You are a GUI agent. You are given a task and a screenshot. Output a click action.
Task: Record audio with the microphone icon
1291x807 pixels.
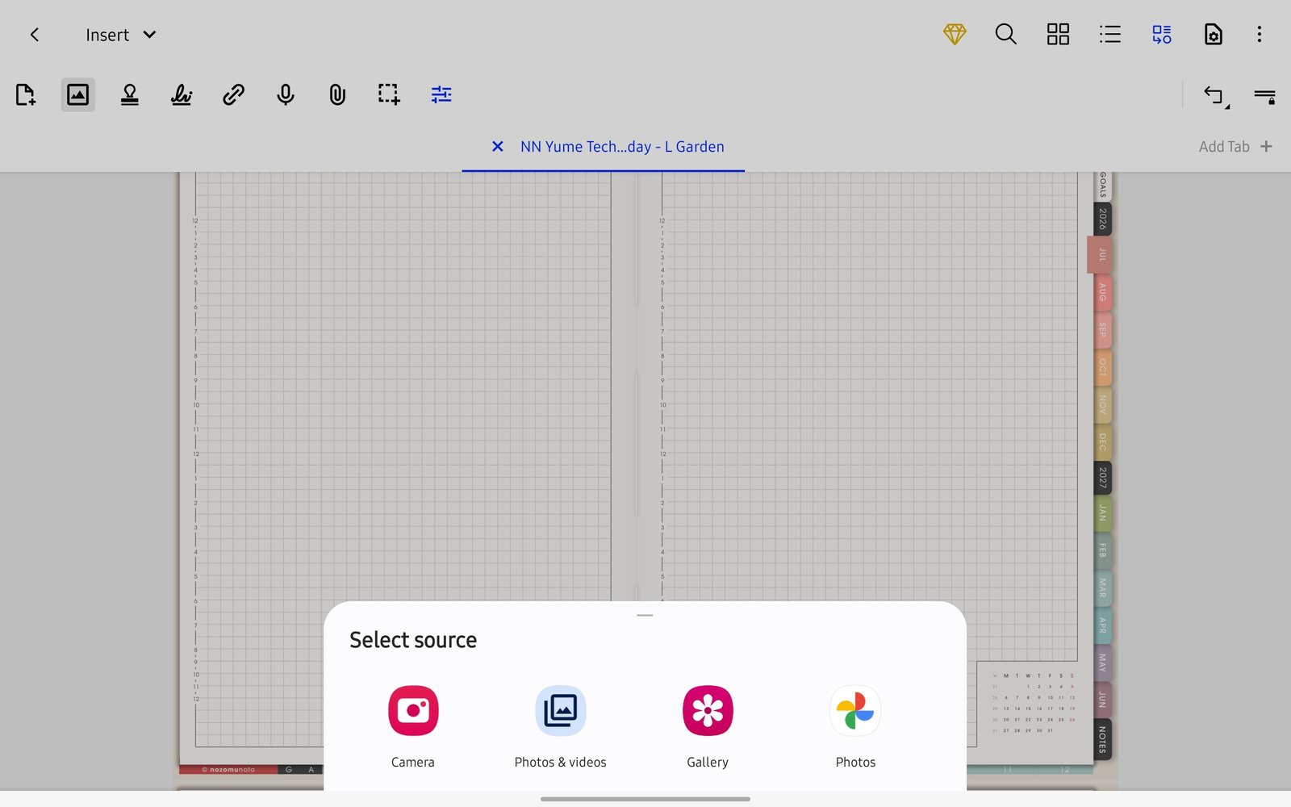[x=286, y=94]
